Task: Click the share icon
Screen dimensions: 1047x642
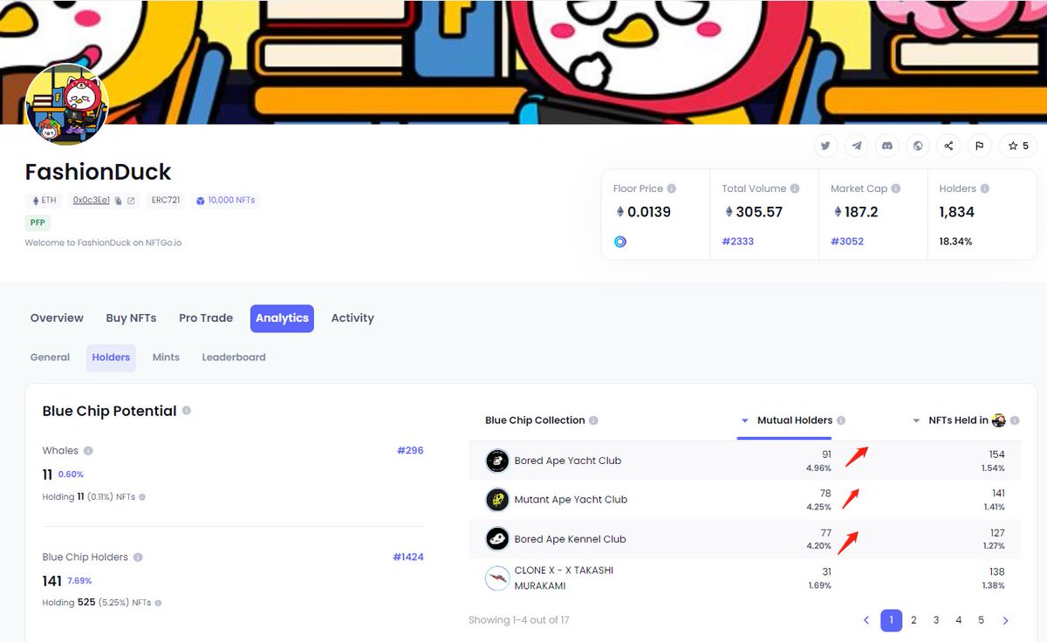Action: (x=949, y=146)
